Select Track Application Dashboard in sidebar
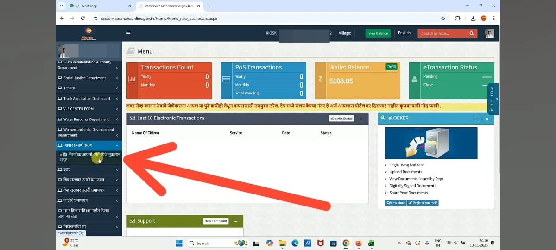556x250 pixels. [x=87, y=99]
